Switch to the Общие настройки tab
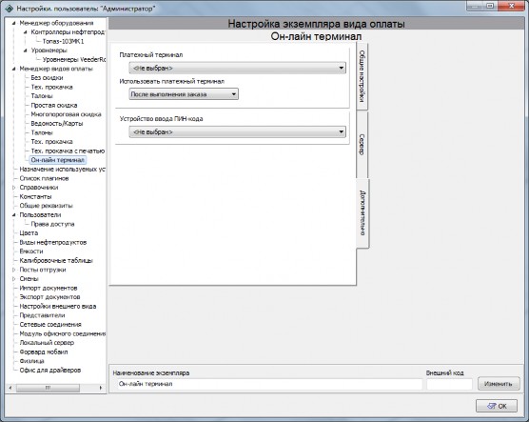This screenshot has width=529, height=422. click(x=362, y=76)
